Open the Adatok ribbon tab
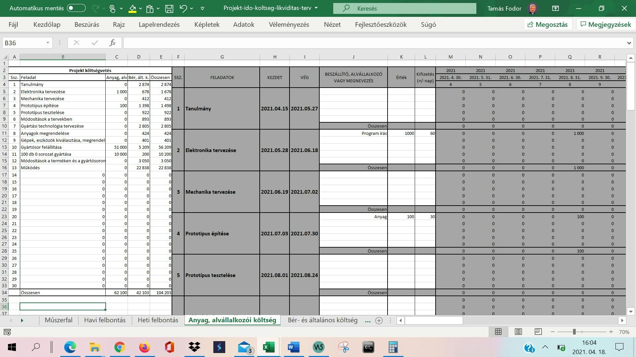 (243, 24)
